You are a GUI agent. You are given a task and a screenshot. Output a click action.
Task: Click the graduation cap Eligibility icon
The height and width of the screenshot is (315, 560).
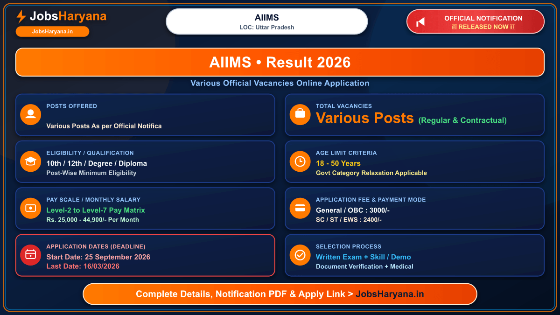30,161
